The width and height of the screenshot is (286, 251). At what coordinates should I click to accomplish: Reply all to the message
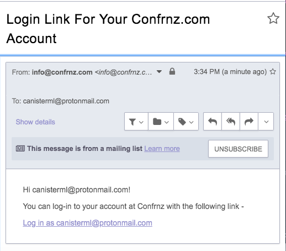tap(231, 122)
